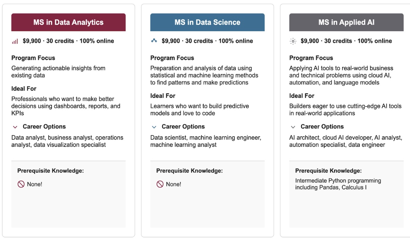Screen dimensions: 410x238
Task: Open the MS in Applied AI header
Action: point(346,23)
